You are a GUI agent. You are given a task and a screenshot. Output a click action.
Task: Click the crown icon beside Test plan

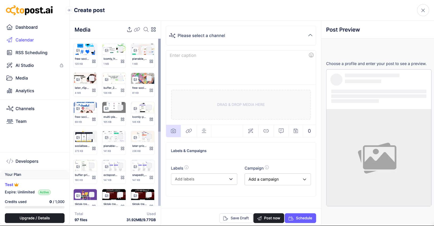[17, 184]
